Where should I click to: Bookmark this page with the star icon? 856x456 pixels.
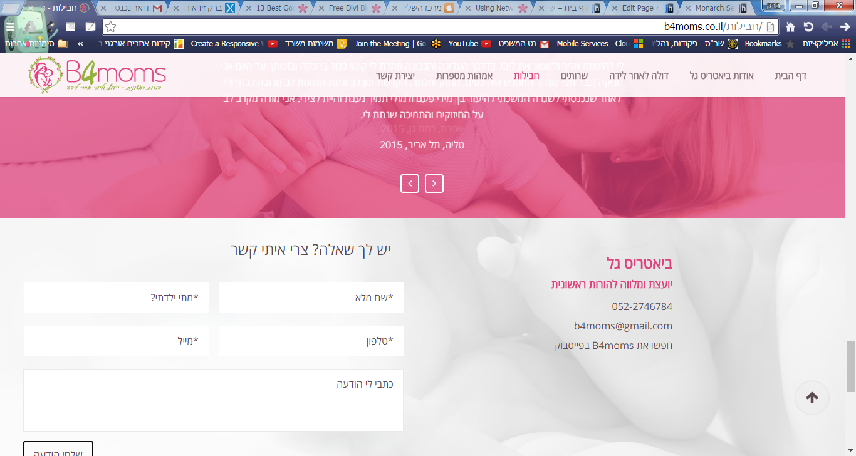[x=110, y=27]
